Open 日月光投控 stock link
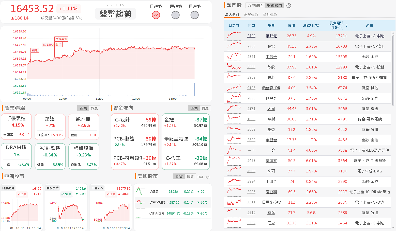The height and width of the screenshot is (231, 396). point(271,202)
